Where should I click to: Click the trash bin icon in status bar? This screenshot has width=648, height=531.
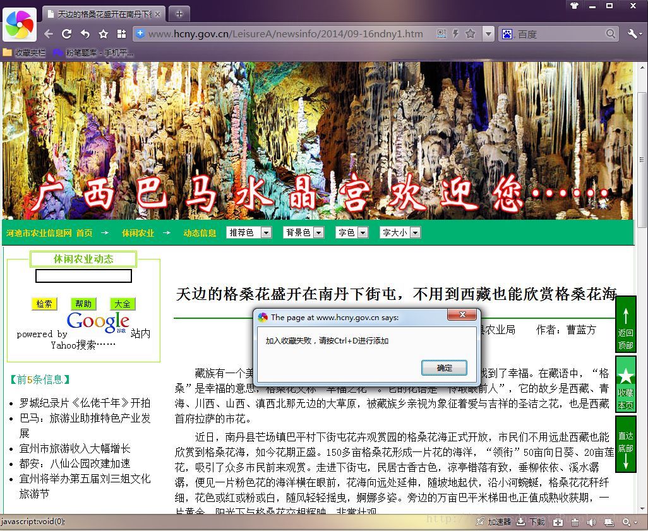pyautogui.click(x=575, y=522)
